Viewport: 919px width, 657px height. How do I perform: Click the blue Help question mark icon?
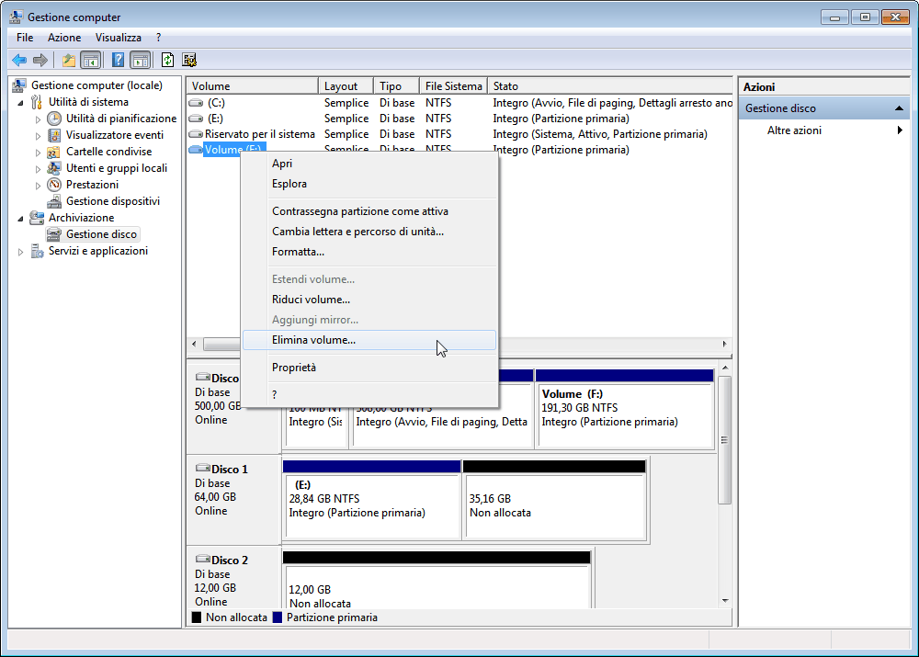pos(118,60)
